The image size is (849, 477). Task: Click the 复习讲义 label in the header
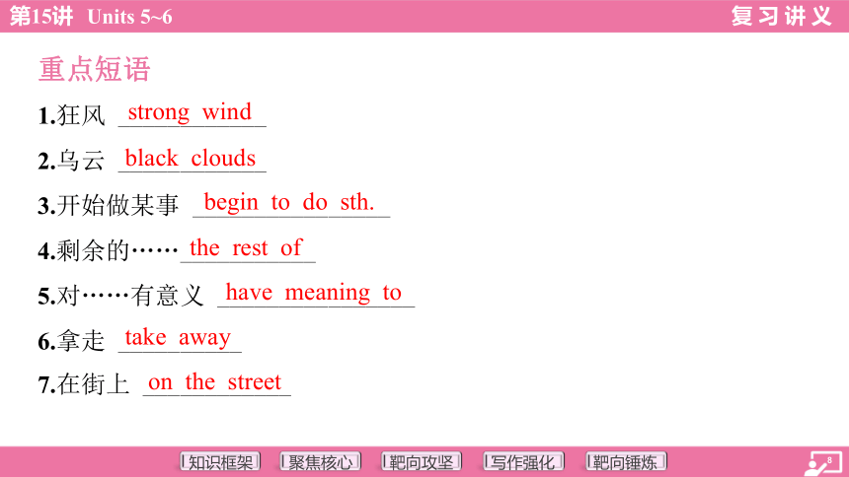pos(781,16)
